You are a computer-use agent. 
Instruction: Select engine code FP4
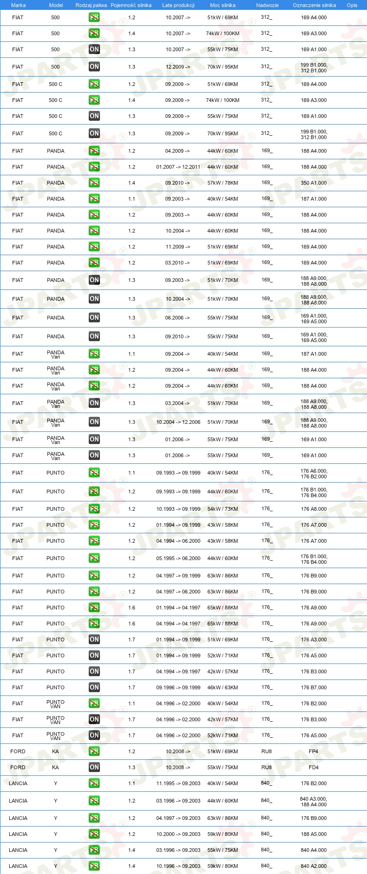313,751
